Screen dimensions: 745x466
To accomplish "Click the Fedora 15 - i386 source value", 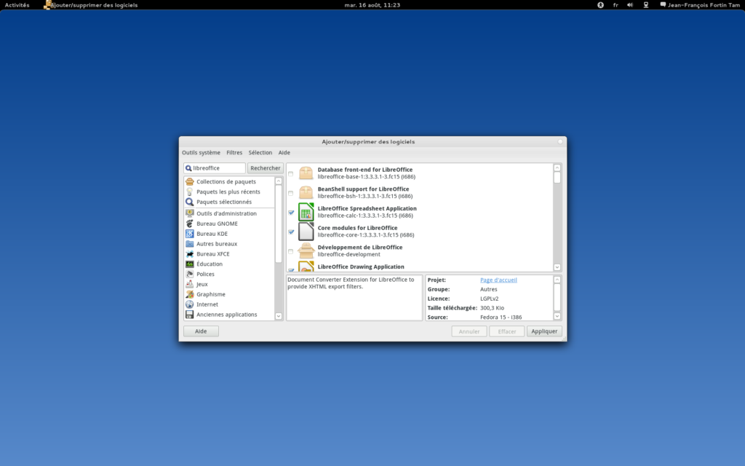I will pos(501,317).
